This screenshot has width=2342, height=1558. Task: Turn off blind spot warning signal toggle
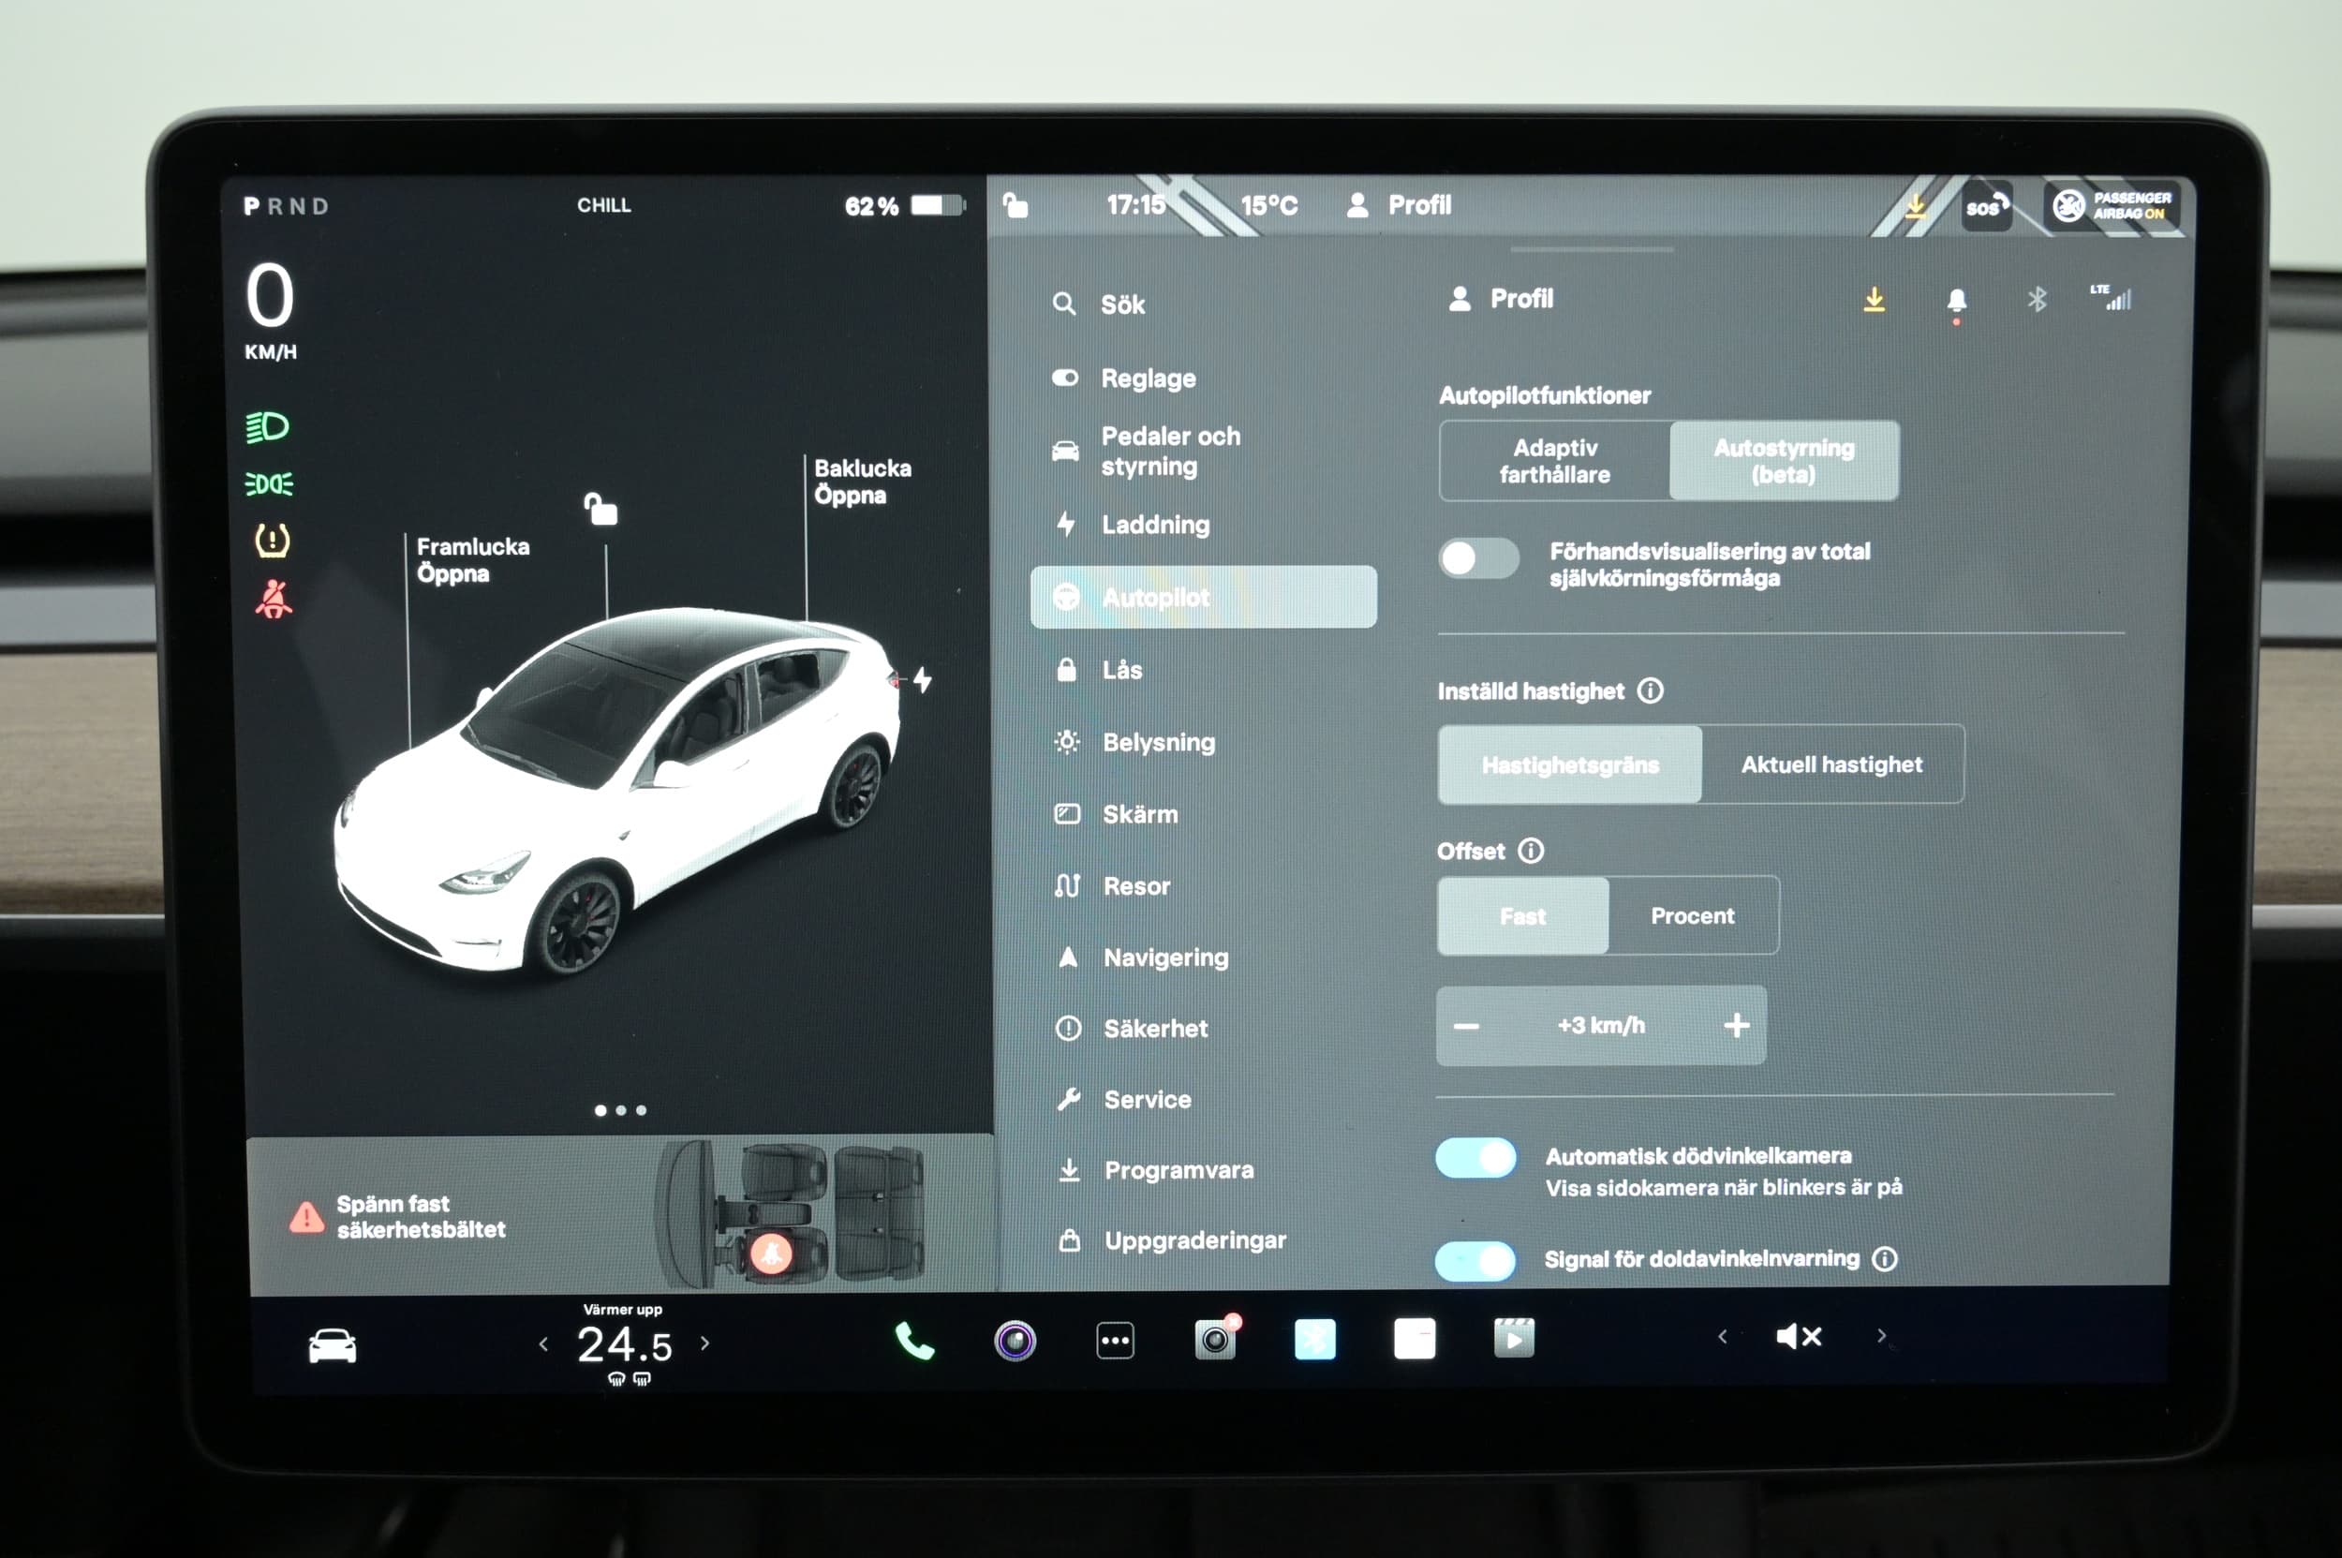click(x=1475, y=1261)
